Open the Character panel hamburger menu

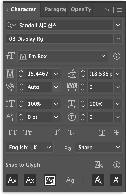[120, 10]
